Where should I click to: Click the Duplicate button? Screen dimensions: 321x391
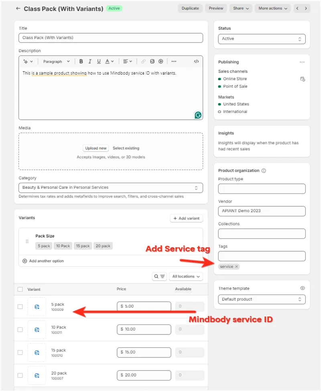tap(190, 8)
